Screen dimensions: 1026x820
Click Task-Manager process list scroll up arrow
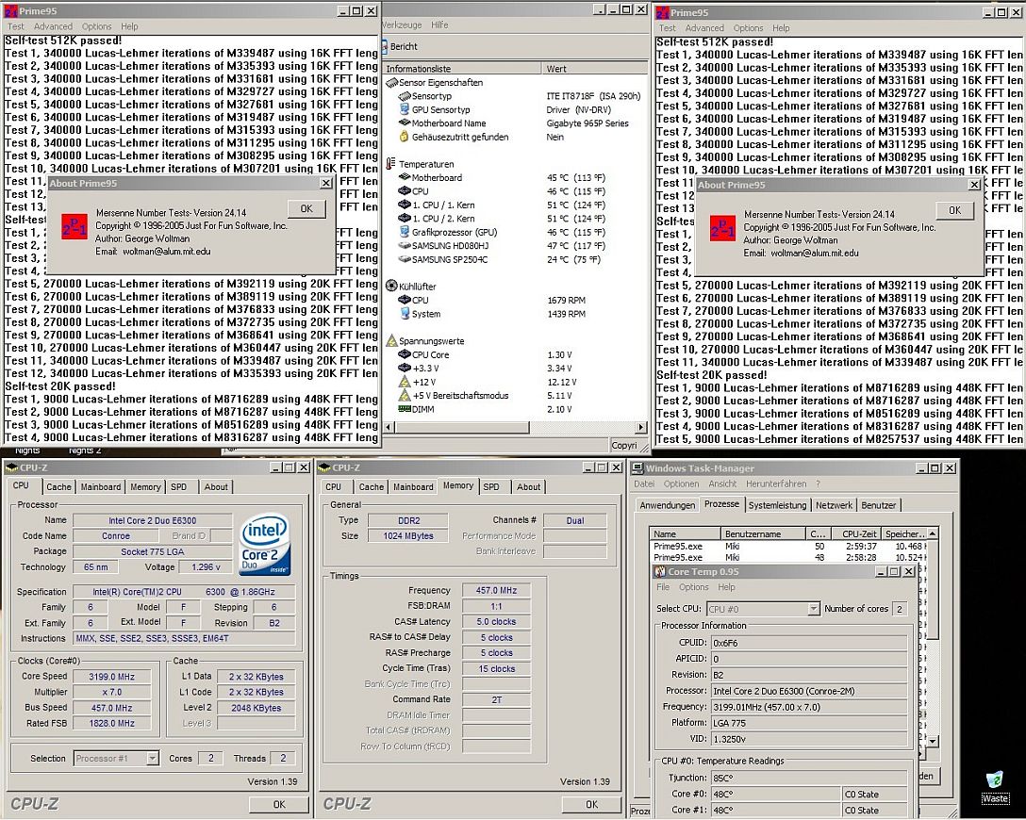pyautogui.click(x=933, y=533)
